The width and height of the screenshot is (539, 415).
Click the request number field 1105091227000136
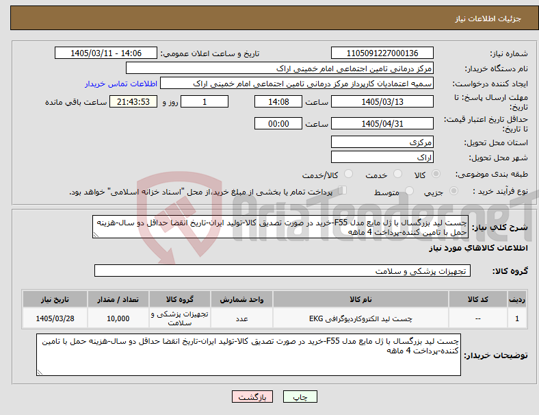(382, 53)
